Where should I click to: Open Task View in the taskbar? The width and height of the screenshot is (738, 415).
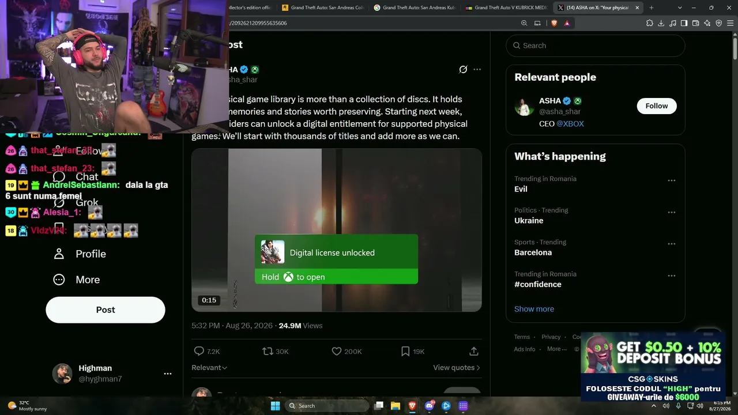click(379, 406)
